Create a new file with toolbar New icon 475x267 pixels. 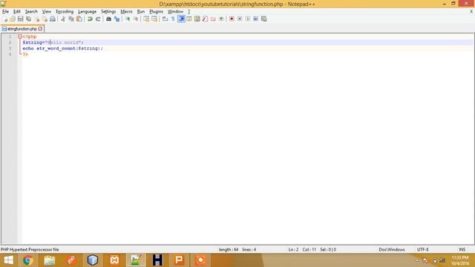[5, 19]
